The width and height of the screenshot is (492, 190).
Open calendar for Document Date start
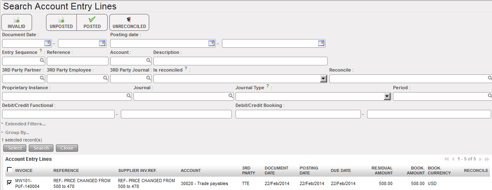[48, 43]
